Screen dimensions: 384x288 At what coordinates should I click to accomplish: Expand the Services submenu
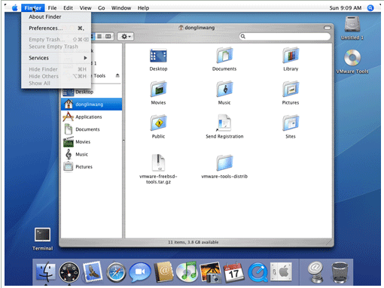56,58
